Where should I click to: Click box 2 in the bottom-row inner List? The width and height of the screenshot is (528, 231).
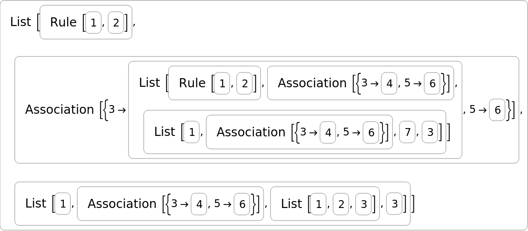341,204
